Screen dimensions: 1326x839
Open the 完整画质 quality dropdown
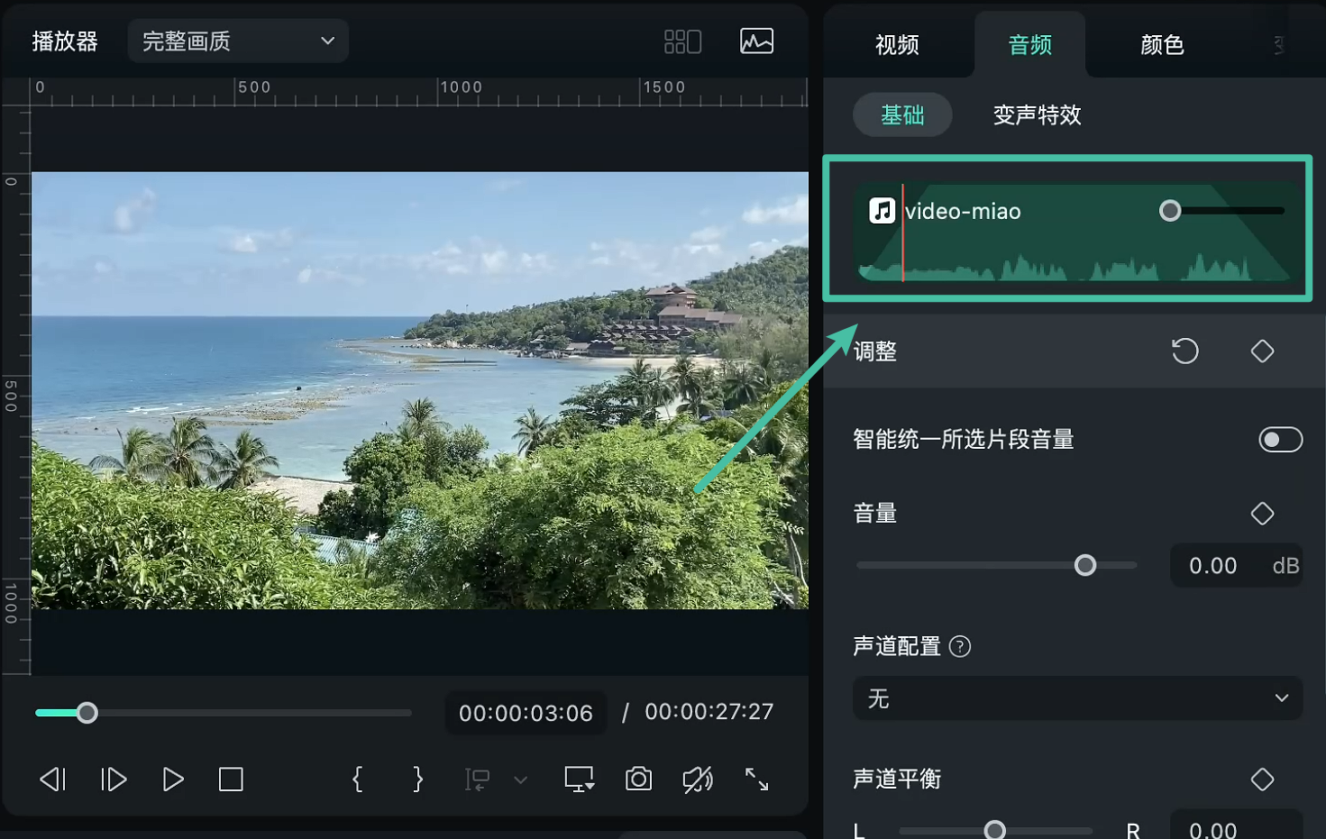click(x=237, y=41)
